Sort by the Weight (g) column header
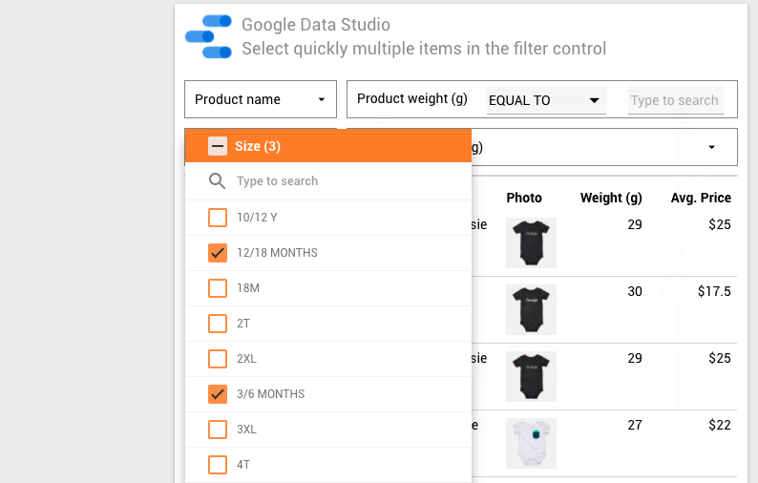Image resolution: width=758 pixels, height=483 pixels. 611,198
